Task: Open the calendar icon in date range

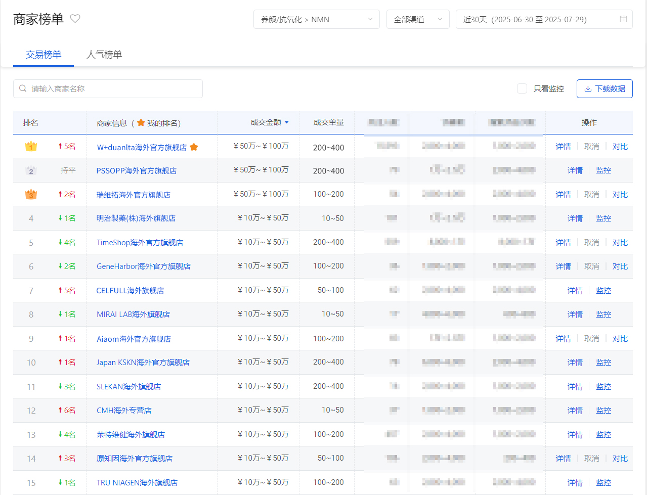Action: tap(623, 19)
